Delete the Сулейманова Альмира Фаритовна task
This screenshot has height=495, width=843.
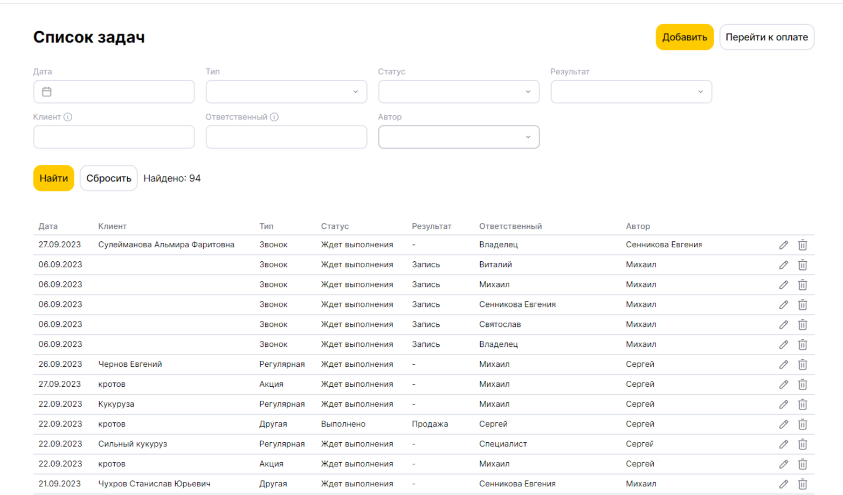click(802, 245)
